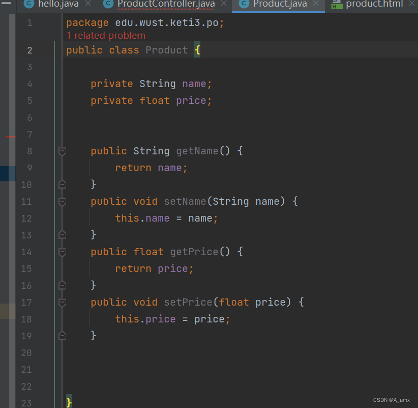This screenshot has height=408, width=418.
Task: Click fold end marker on line 19
Action: pyautogui.click(x=62, y=336)
